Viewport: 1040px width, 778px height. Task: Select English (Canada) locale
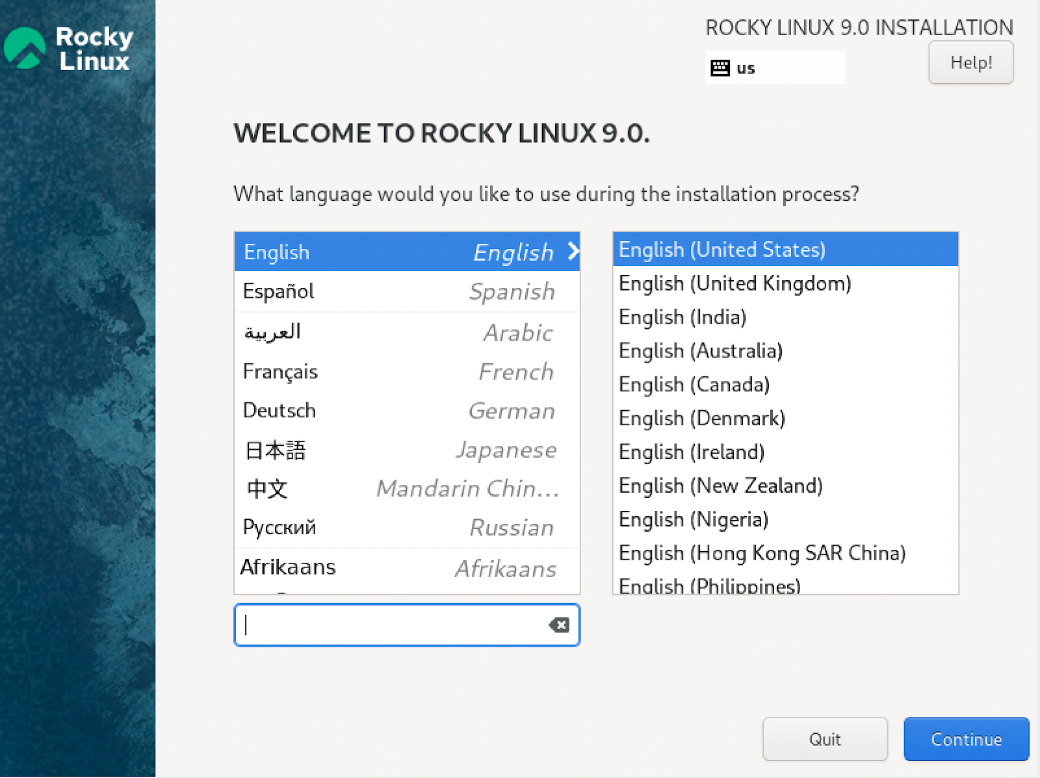pos(785,385)
